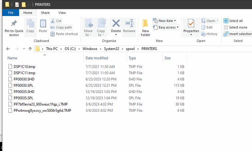Expand the Delete button dropdown arrow
The image size is (252, 151).
coord(116,35)
